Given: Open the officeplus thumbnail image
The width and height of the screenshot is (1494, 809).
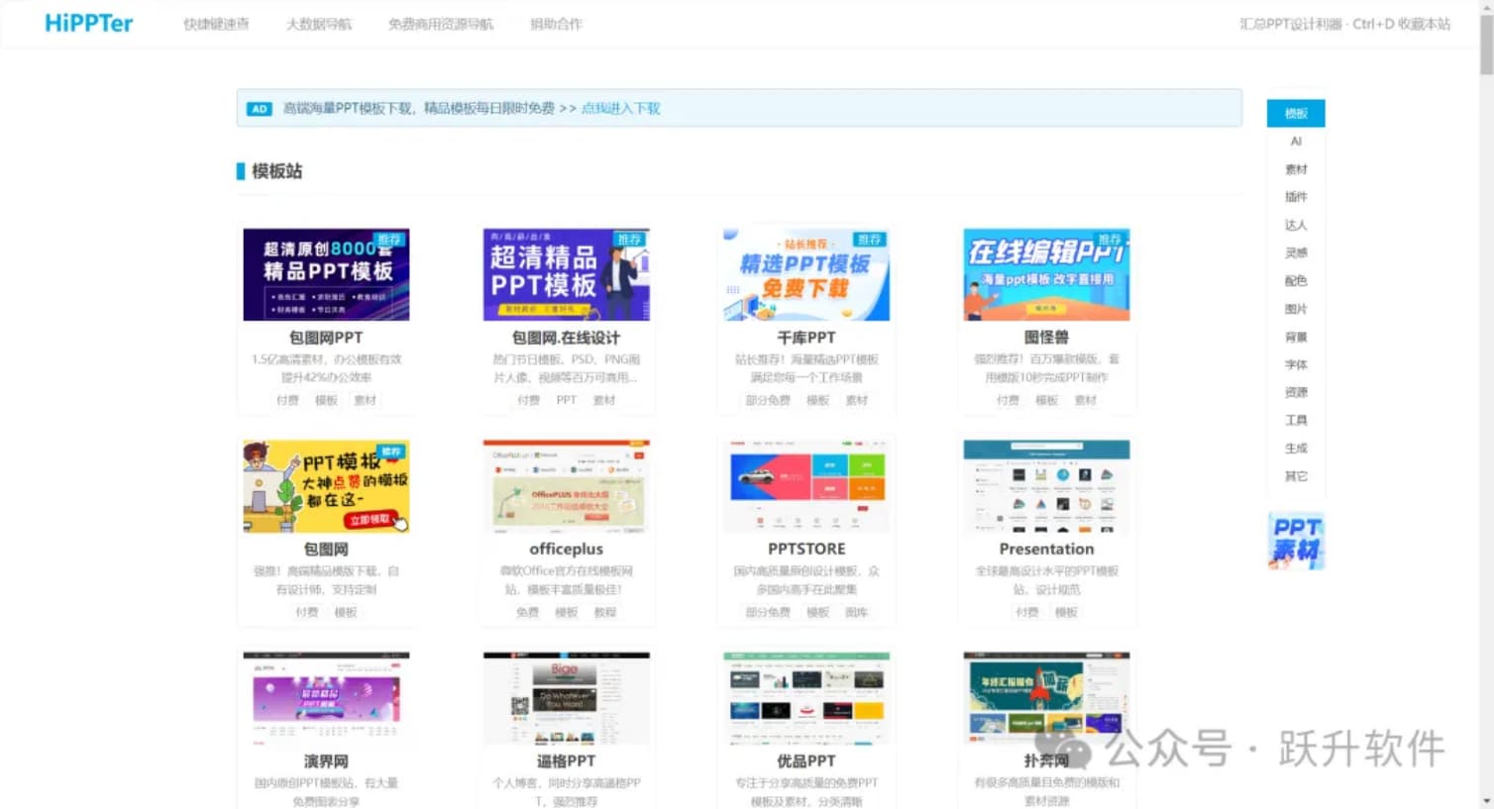Looking at the screenshot, I should [566, 486].
